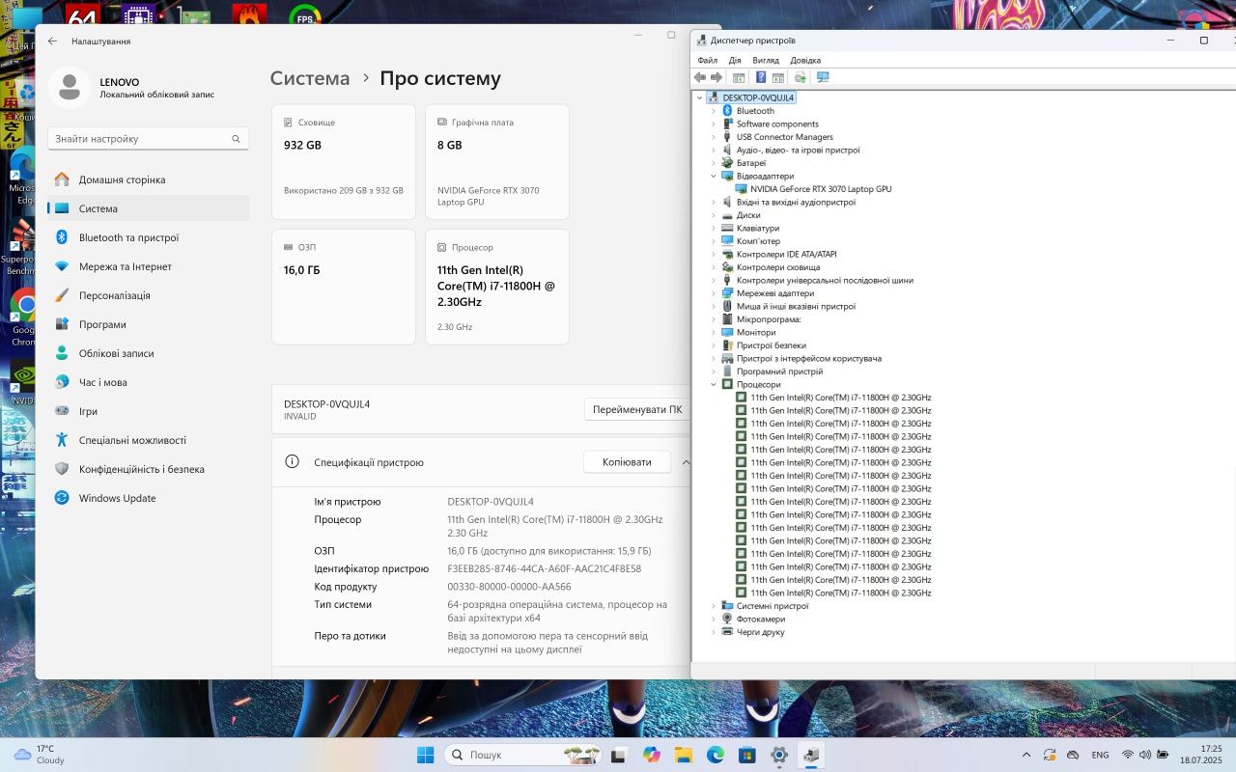Click 17°C Cloudy weather widget
The image size is (1236, 772).
coord(39,755)
